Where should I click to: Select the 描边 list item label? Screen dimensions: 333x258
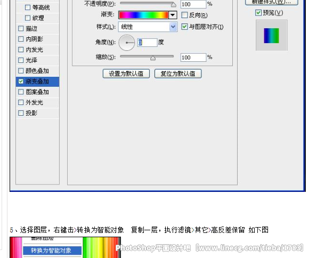click(x=31, y=28)
